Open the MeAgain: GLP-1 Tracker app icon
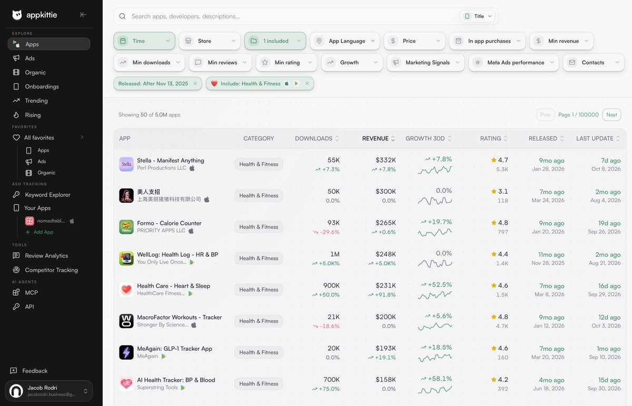 click(x=126, y=352)
